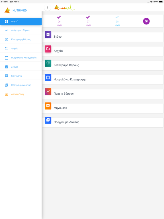The height and width of the screenshot is (219, 164).
Task: Click the NUTRIMED sidebar title
Action: click(20, 11)
